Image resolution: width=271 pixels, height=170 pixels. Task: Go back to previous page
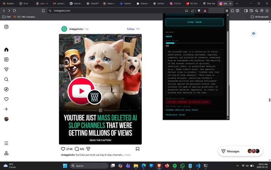[4, 11]
